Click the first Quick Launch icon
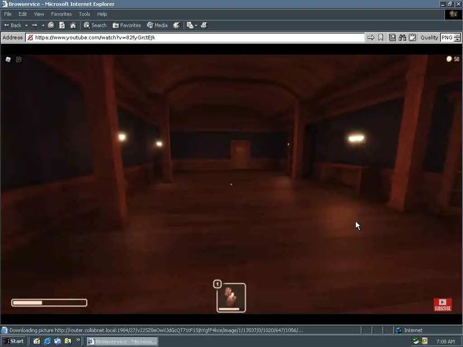The height and width of the screenshot is (347, 463). [37, 342]
